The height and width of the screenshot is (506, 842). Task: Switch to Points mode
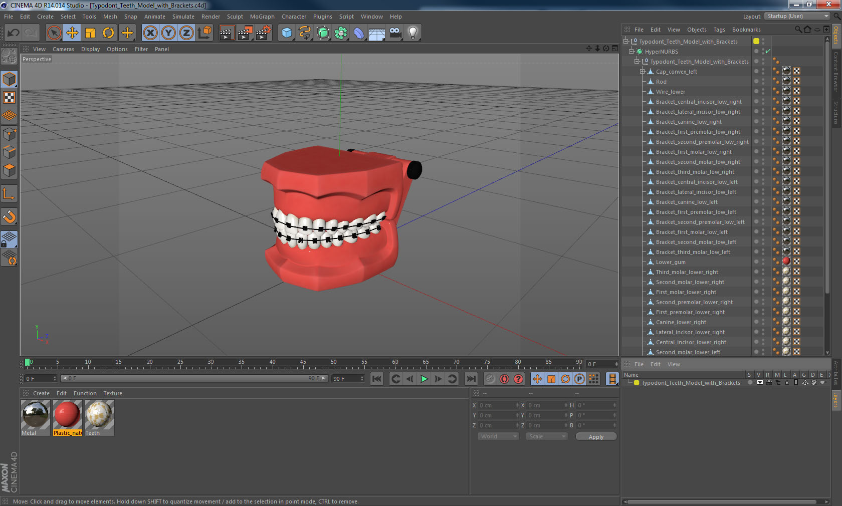(10, 134)
